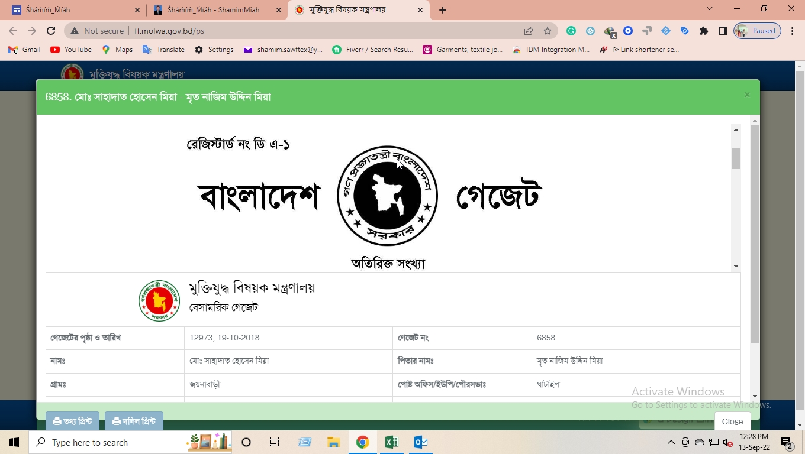Viewport: 805px width, 454px height.
Task: Bookmark this page with star icon
Action: (x=548, y=31)
